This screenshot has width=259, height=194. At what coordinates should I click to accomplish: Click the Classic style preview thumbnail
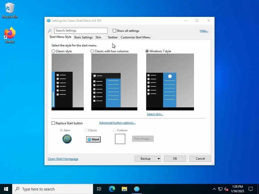[x=68, y=82]
